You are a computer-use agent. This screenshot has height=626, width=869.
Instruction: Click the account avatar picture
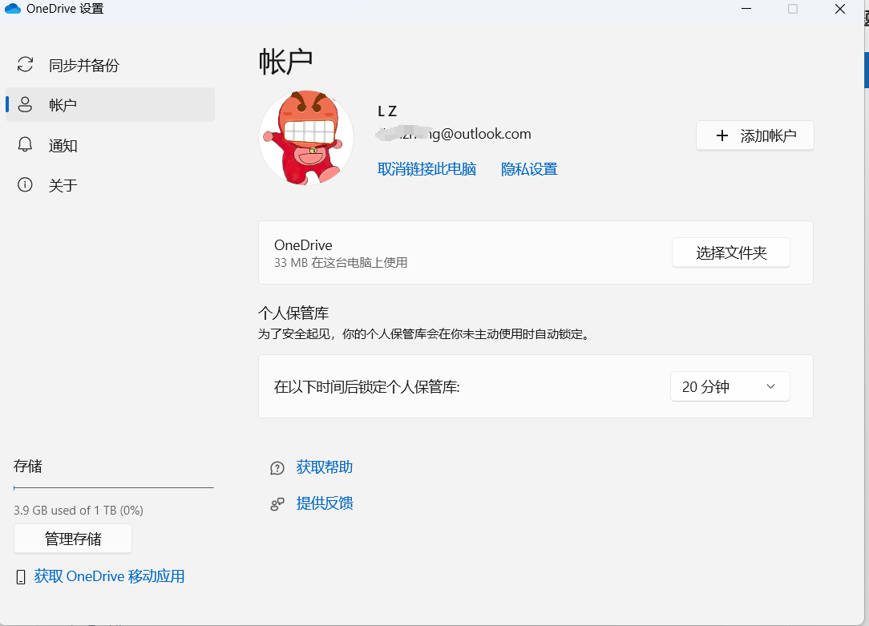point(306,137)
